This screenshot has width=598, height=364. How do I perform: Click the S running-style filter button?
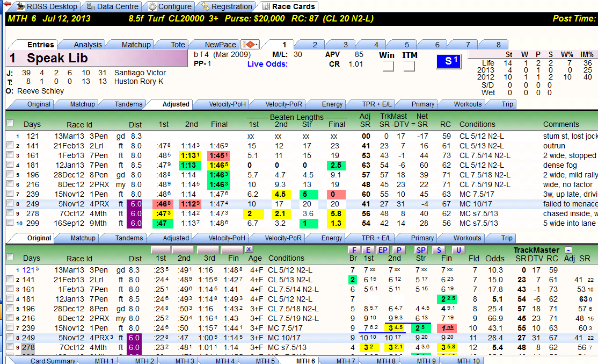pos(439,250)
